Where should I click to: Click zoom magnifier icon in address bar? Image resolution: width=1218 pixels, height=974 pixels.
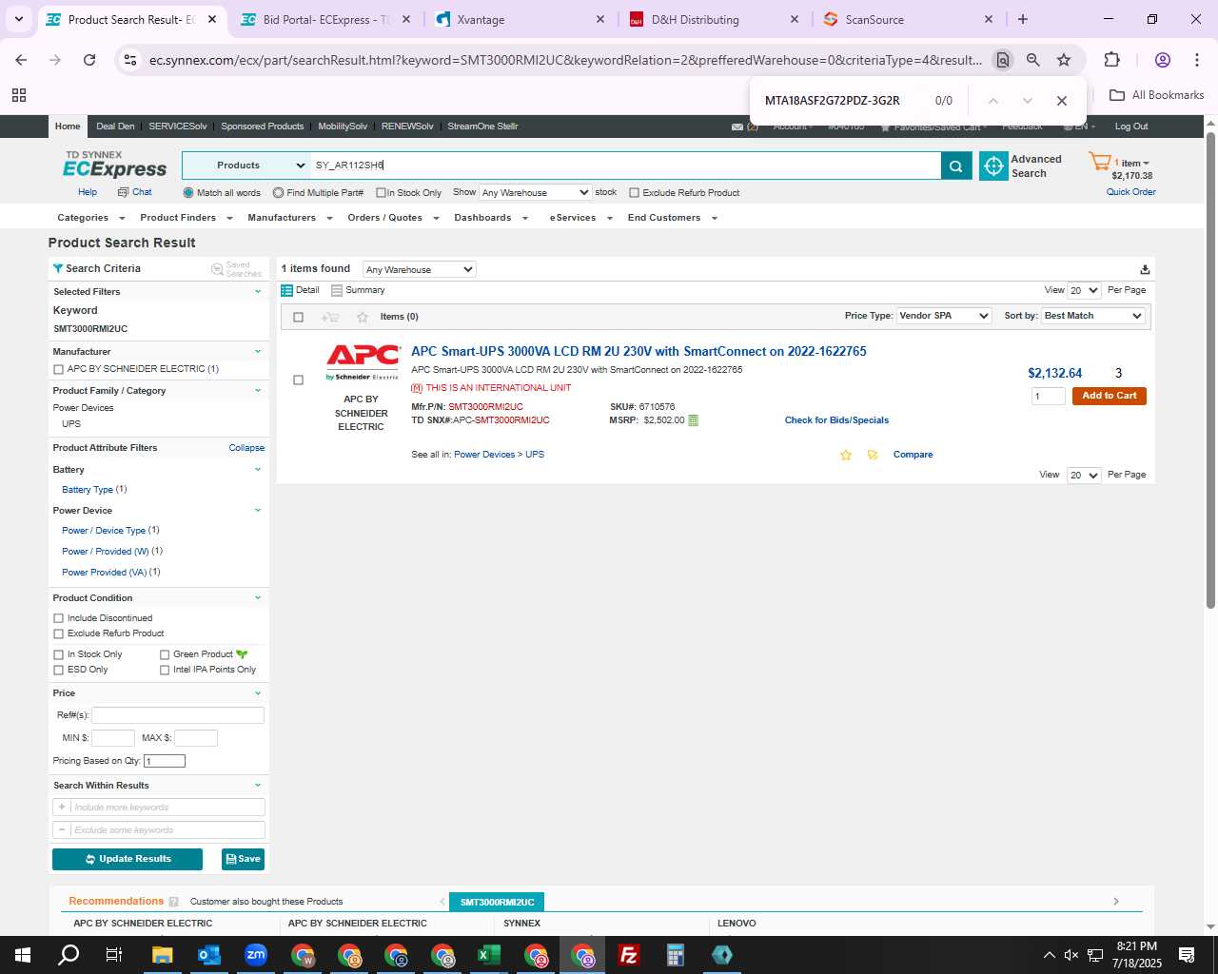pos(1032,60)
